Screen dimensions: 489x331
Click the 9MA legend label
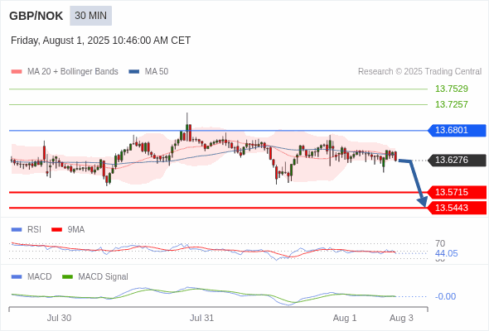(x=76, y=230)
